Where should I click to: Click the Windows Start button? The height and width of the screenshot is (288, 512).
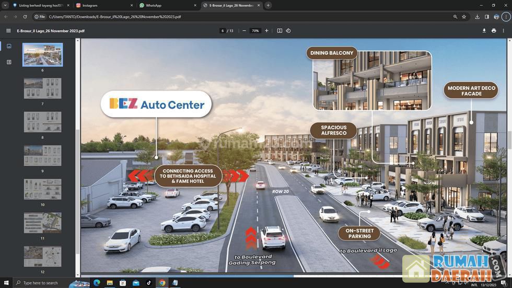click(x=6, y=283)
